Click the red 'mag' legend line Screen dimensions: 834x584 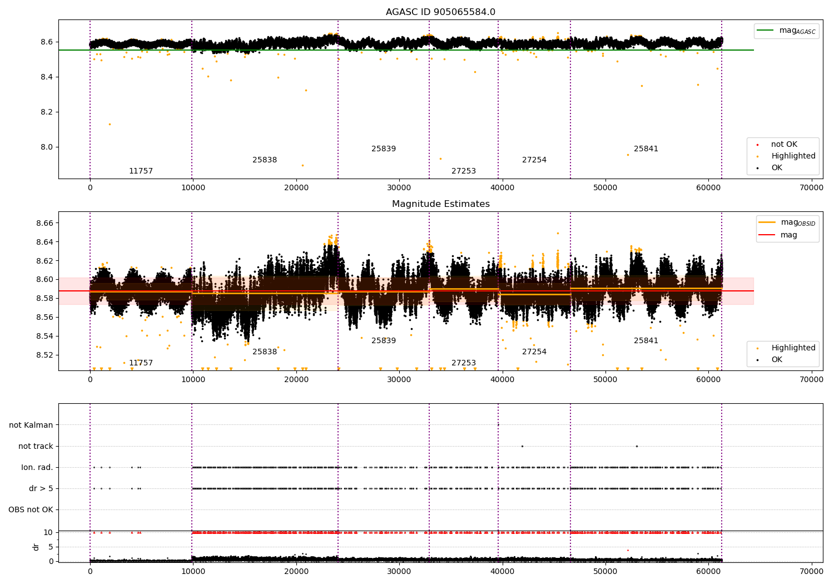767,235
